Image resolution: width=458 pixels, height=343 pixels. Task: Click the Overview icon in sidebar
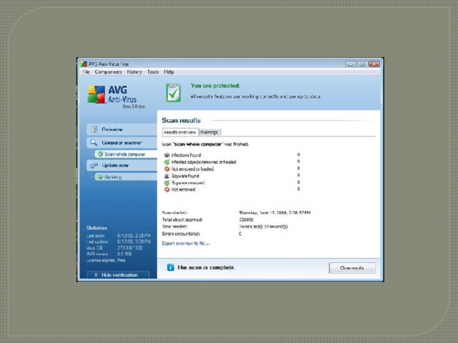pos(94,129)
